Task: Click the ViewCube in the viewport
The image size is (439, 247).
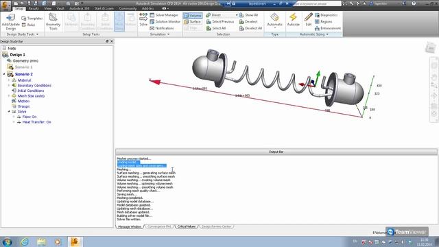Action: pos(431,48)
